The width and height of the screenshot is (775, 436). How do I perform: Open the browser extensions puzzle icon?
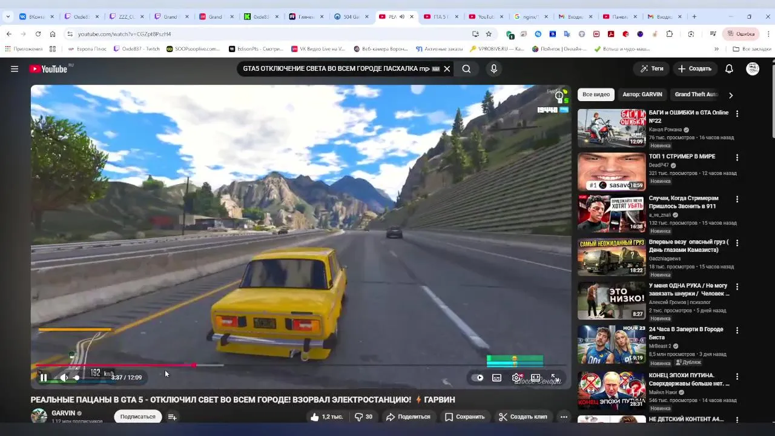pos(670,34)
